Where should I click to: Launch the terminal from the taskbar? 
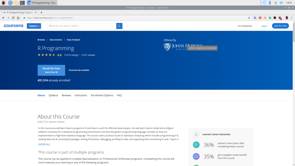coord(22,3)
